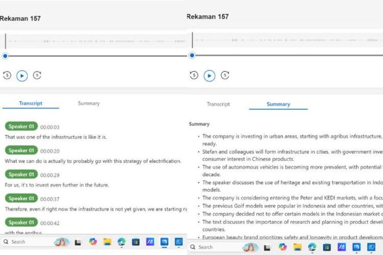Open purple double-slash app in Transcript view taskbar
Viewport: 383px width, 255px height.
tap(150, 242)
